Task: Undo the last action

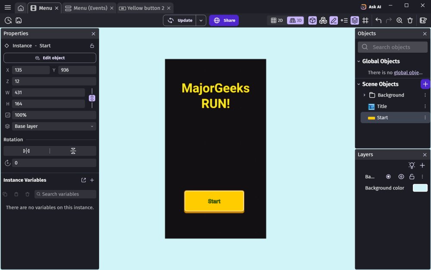Action: 378,20
